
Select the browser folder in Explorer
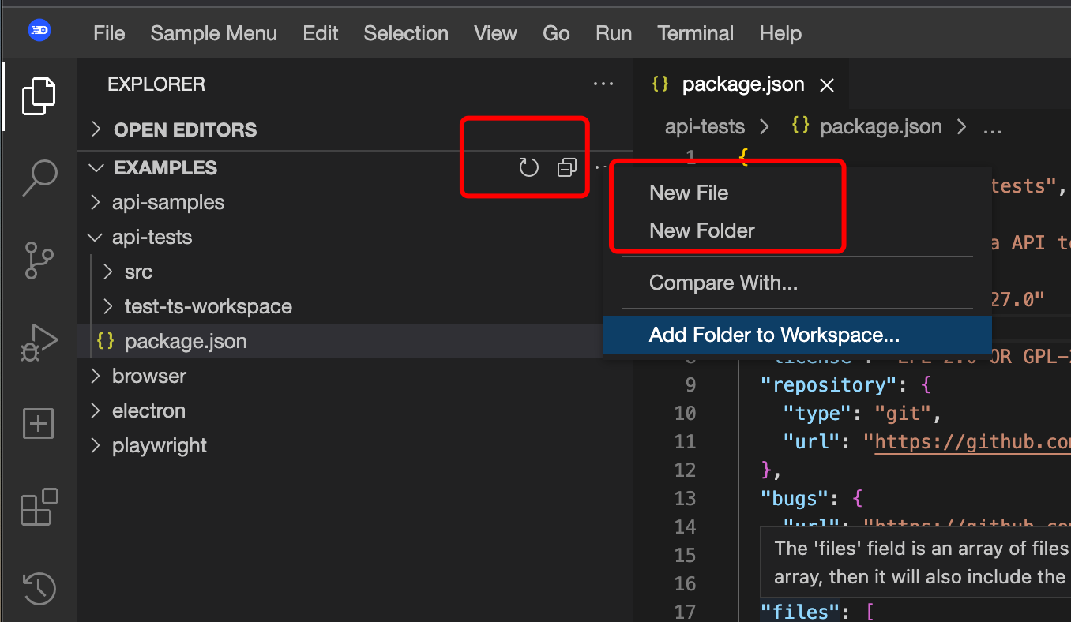[x=149, y=376]
